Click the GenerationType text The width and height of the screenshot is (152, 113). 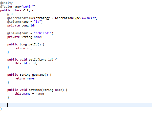68,18
